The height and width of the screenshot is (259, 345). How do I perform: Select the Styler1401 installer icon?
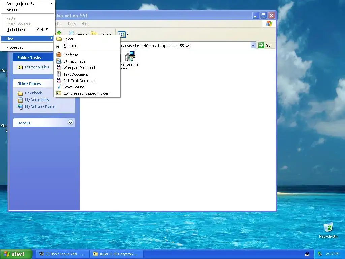pos(130,59)
